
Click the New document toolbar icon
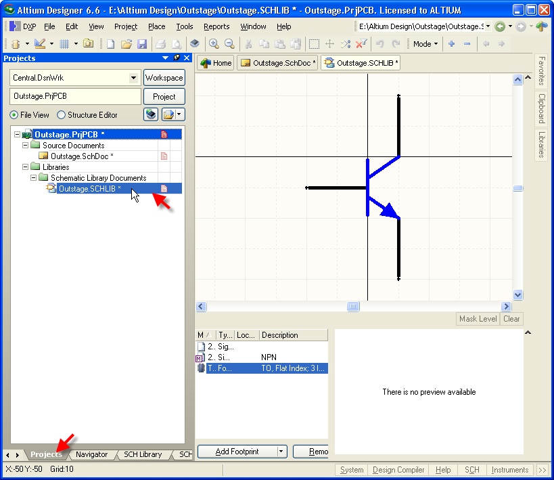click(x=111, y=44)
